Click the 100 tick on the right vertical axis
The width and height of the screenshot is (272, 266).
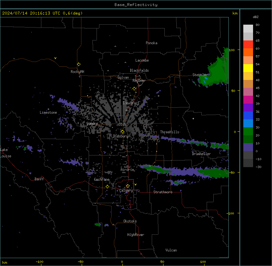tap(232, 50)
